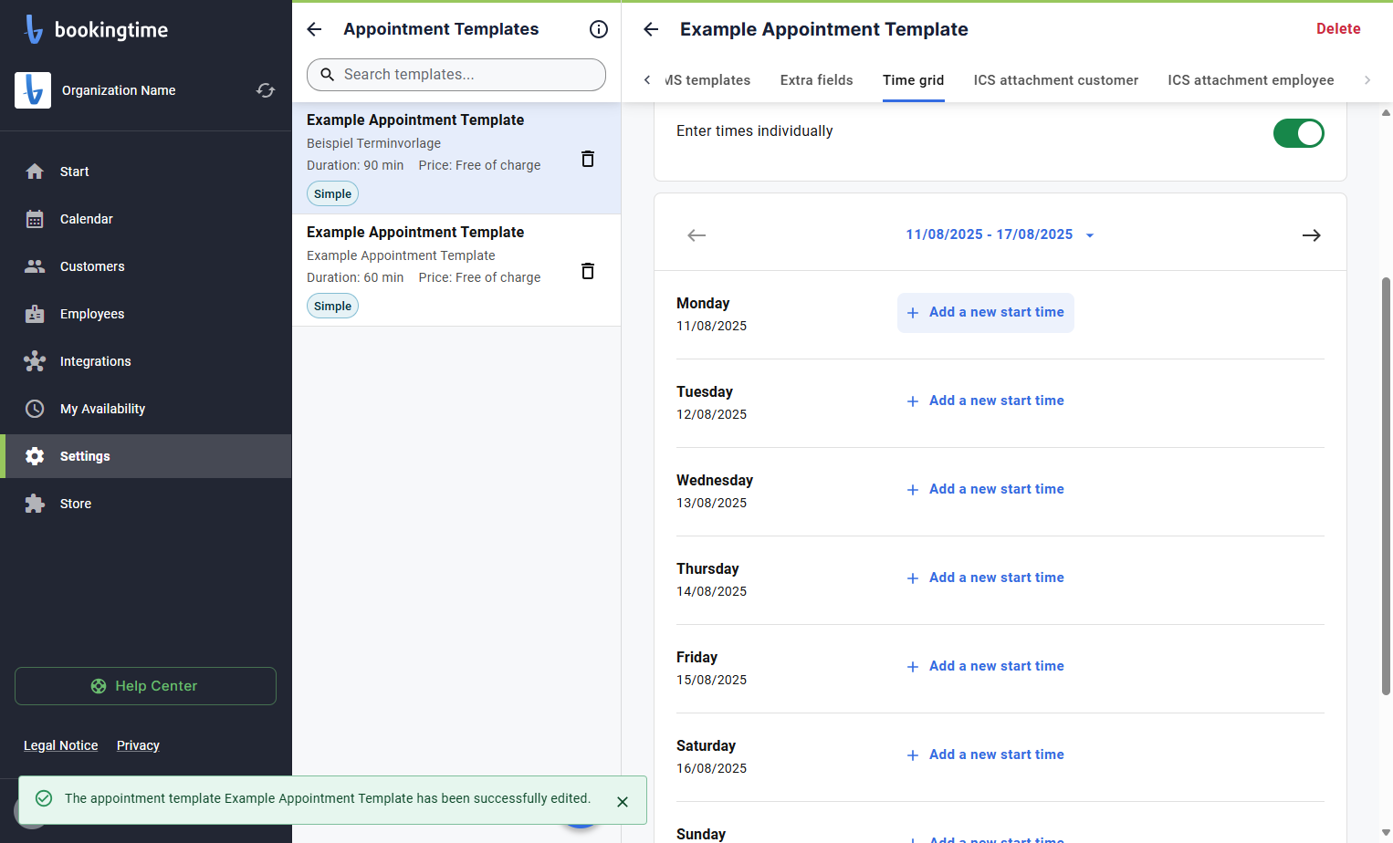Delete the 60 min template via trash icon
Viewport: 1393px width, 843px height.
click(x=588, y=271)
